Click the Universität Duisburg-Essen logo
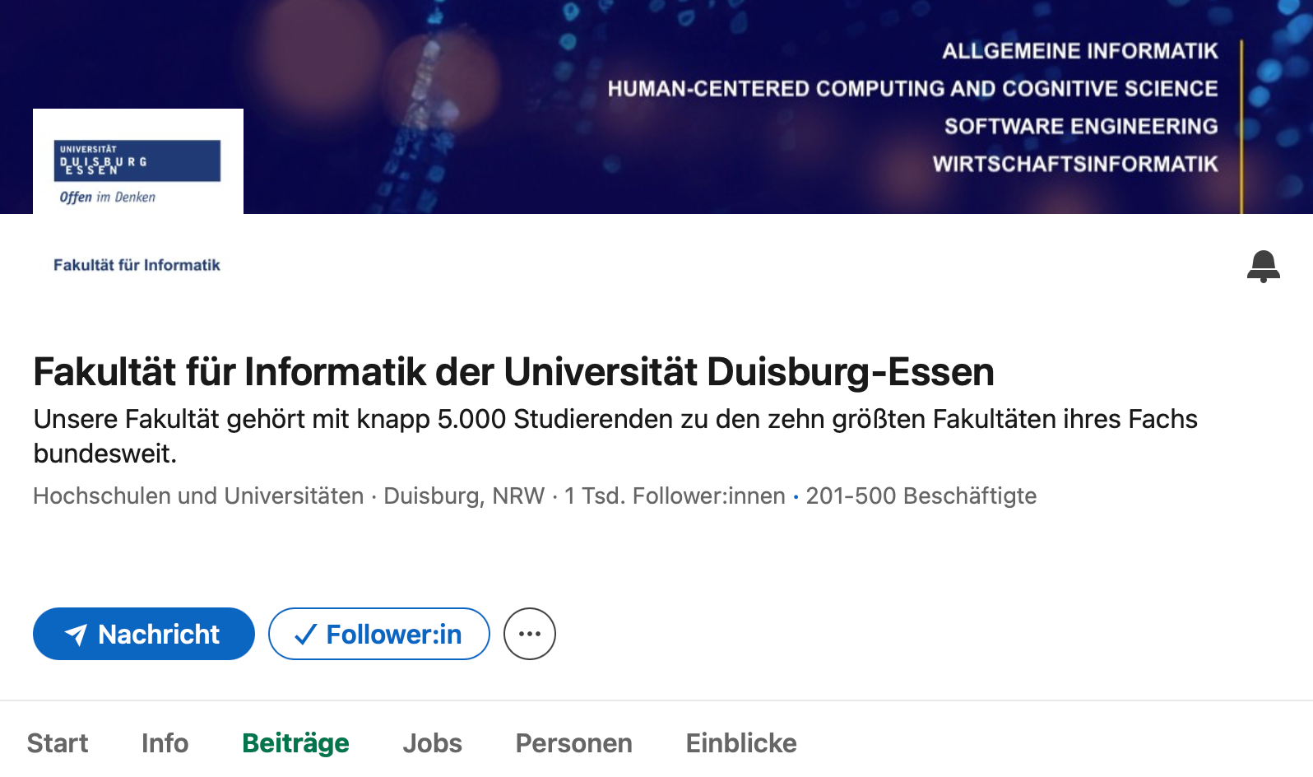Image resolution: width=1313 pixels, height=777 pixels. coord(138,170)
